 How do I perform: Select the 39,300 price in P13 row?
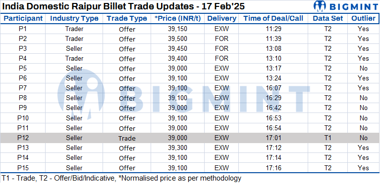coord(177,148)
